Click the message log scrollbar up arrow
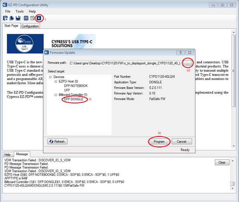This screenshot has width=239, height=202. coord(233,161)
